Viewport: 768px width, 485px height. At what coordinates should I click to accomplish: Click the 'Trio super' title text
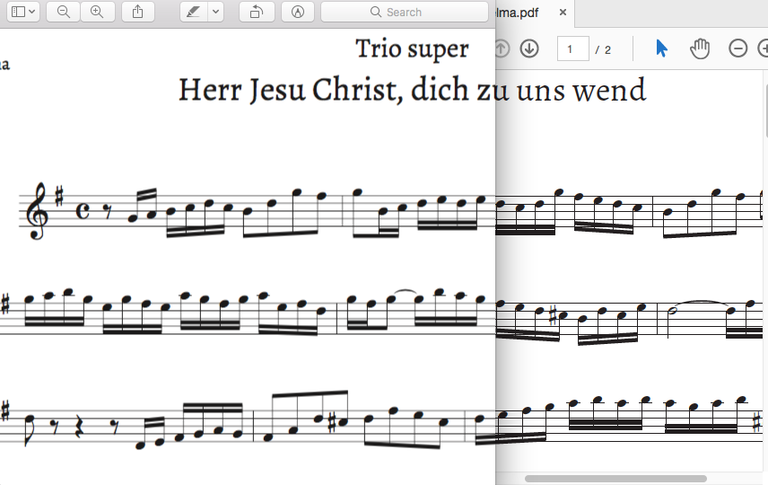(412, 49)
